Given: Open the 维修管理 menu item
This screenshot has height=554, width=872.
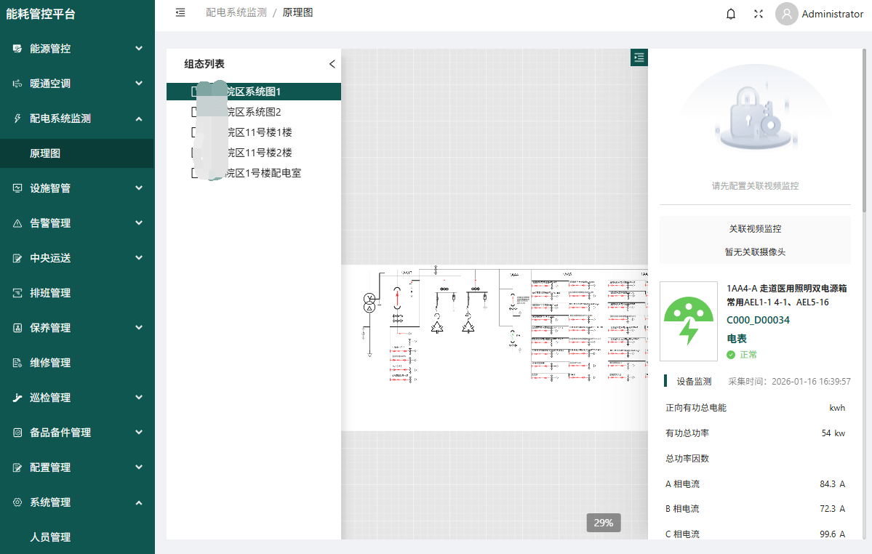Looking at the screenshot, I should point(50,363).
